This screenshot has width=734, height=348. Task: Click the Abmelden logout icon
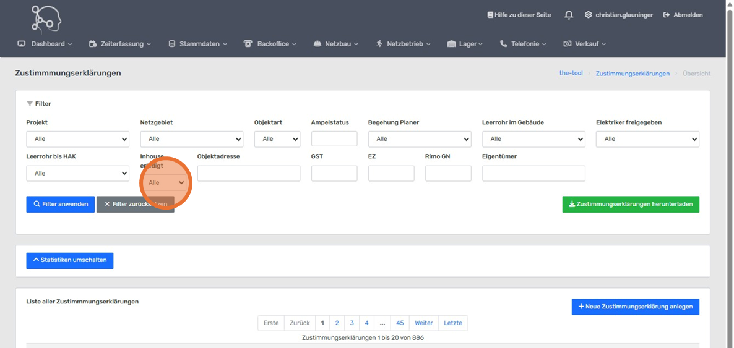tap(667, 15)
